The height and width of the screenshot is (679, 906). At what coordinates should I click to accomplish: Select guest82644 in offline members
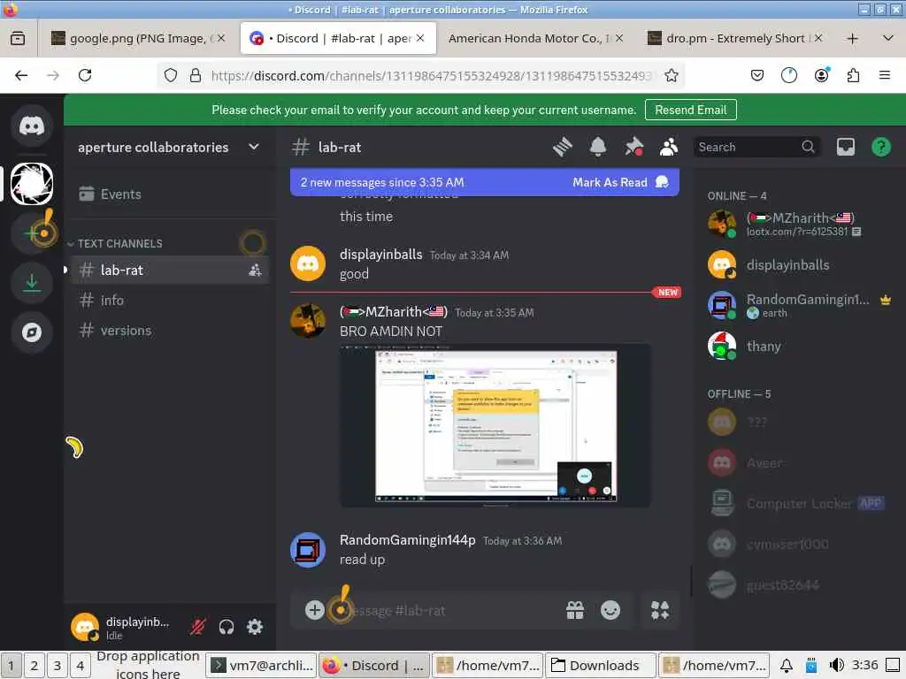click(800, 585)
